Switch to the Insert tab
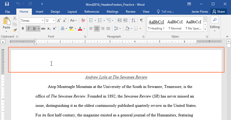Image resolution: width=231 pixels, height=120 pixels. 39,12
